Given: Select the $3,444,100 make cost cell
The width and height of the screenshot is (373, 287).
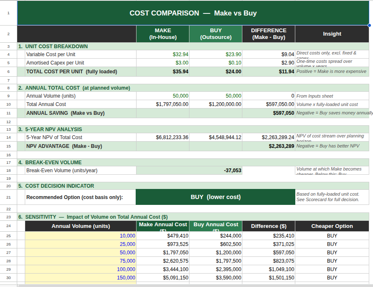Looking at the screenshot, I should (x=163, y=269).
